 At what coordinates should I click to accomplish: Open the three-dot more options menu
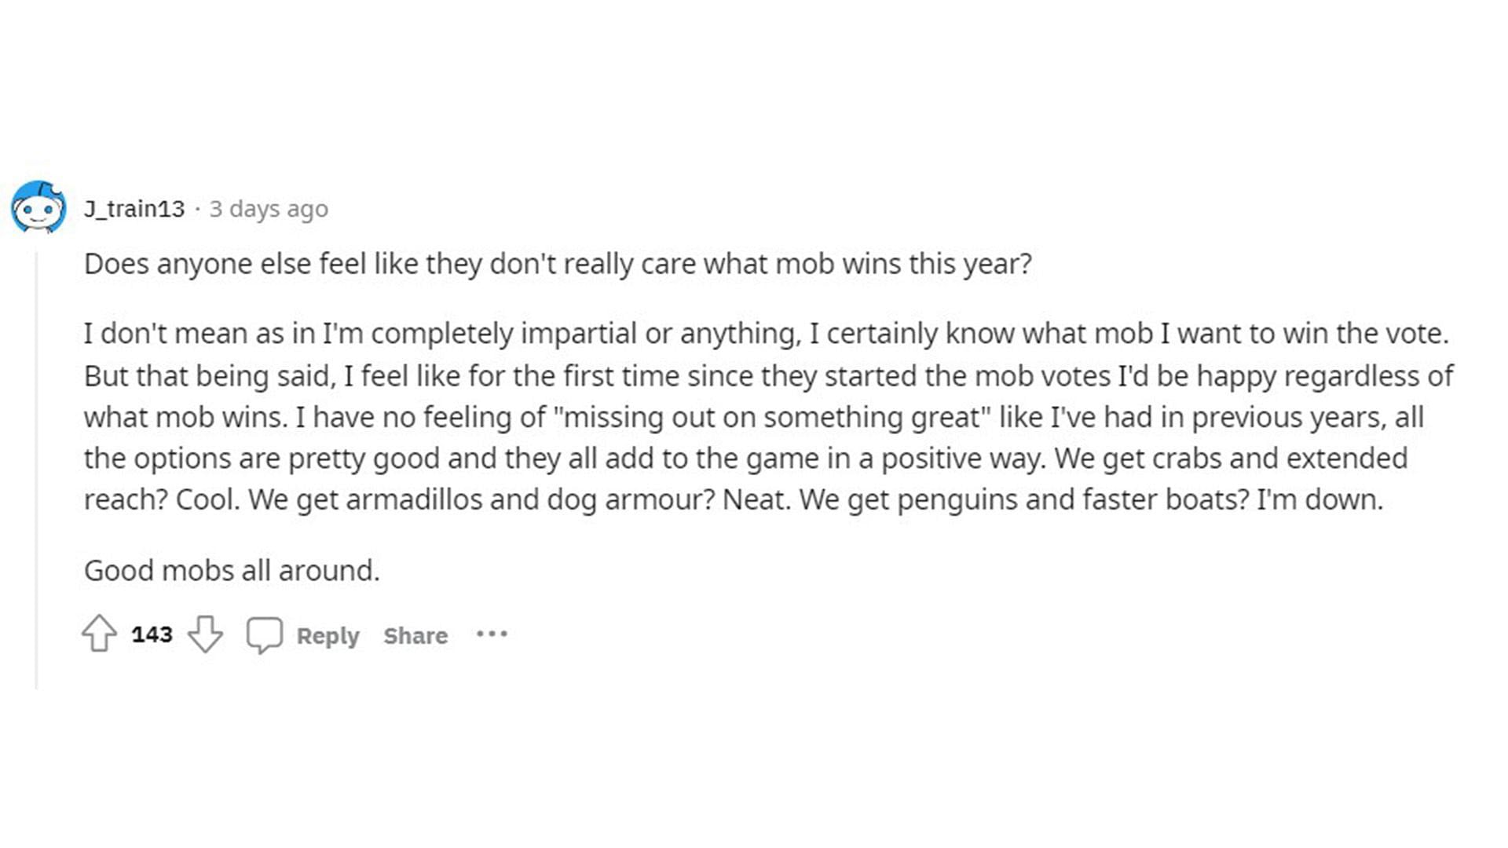pos(492,634)
